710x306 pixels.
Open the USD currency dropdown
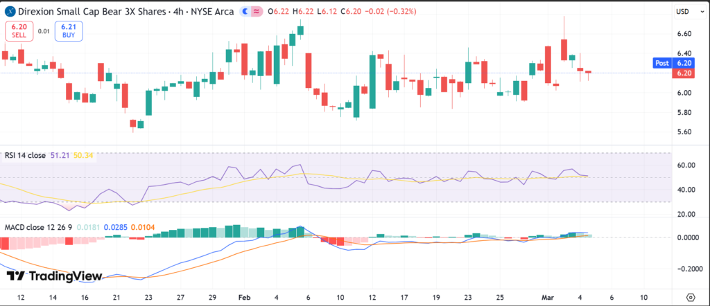682,11
